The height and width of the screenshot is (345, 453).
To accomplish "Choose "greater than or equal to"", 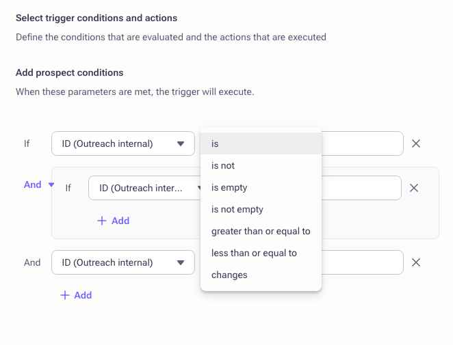I will point(261,231).
